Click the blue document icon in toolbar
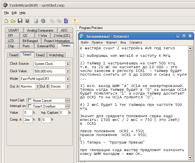The width and height of the screenshot is (195, 163). (x=66, y=21)
